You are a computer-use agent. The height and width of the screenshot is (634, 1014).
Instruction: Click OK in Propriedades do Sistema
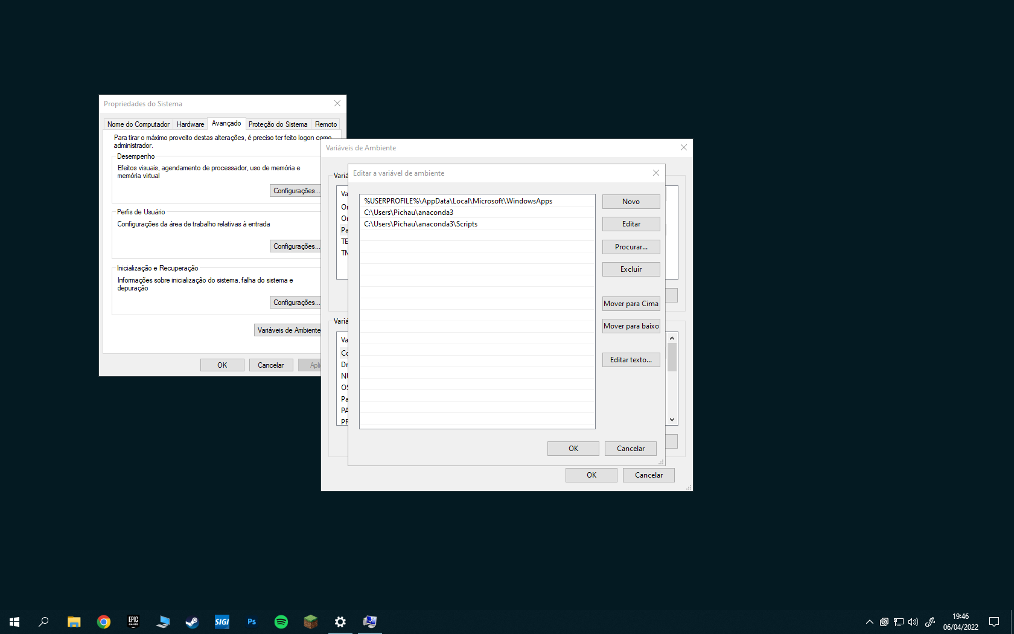(x=222, y=365)
